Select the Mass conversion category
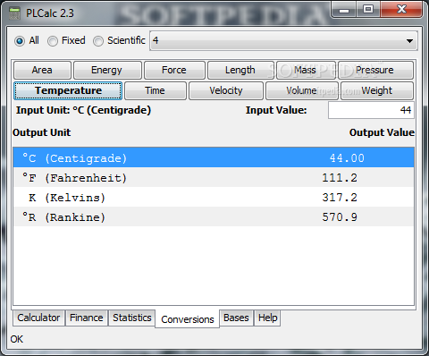Viewport: 429px width, 356px height. pos(306,70)
